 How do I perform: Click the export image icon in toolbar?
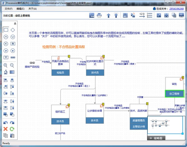pos(92,15)
